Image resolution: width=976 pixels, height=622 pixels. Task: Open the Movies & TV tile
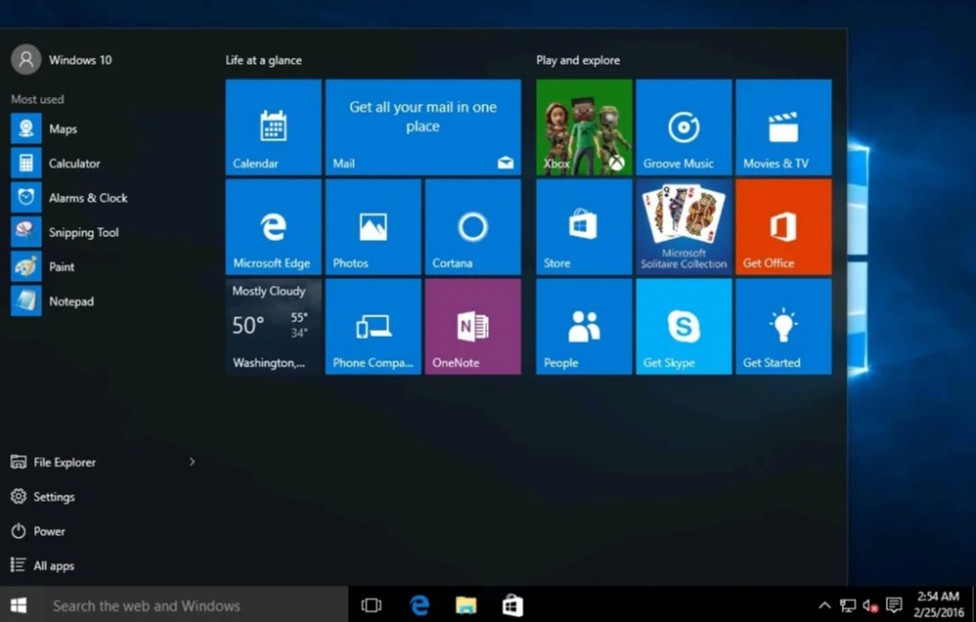(x=783, y=127)
